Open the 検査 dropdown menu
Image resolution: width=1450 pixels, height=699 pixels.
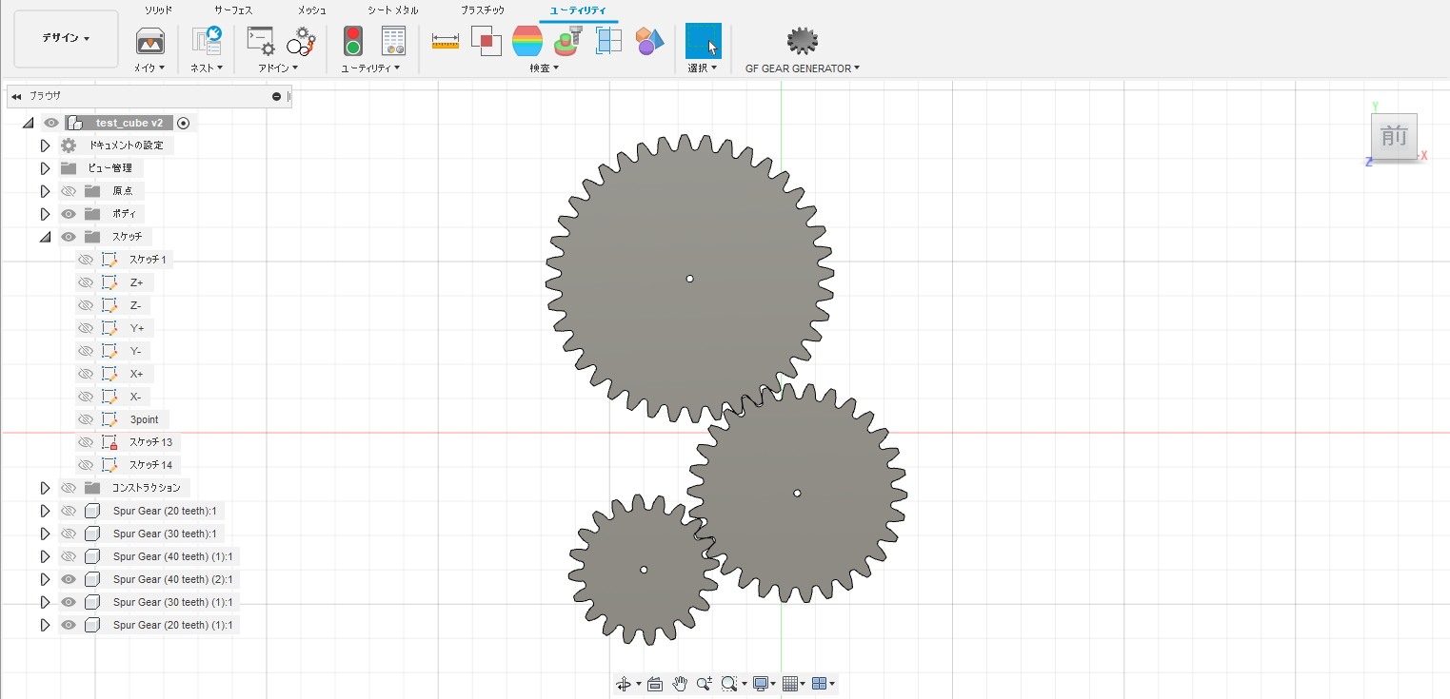(544, 68)
